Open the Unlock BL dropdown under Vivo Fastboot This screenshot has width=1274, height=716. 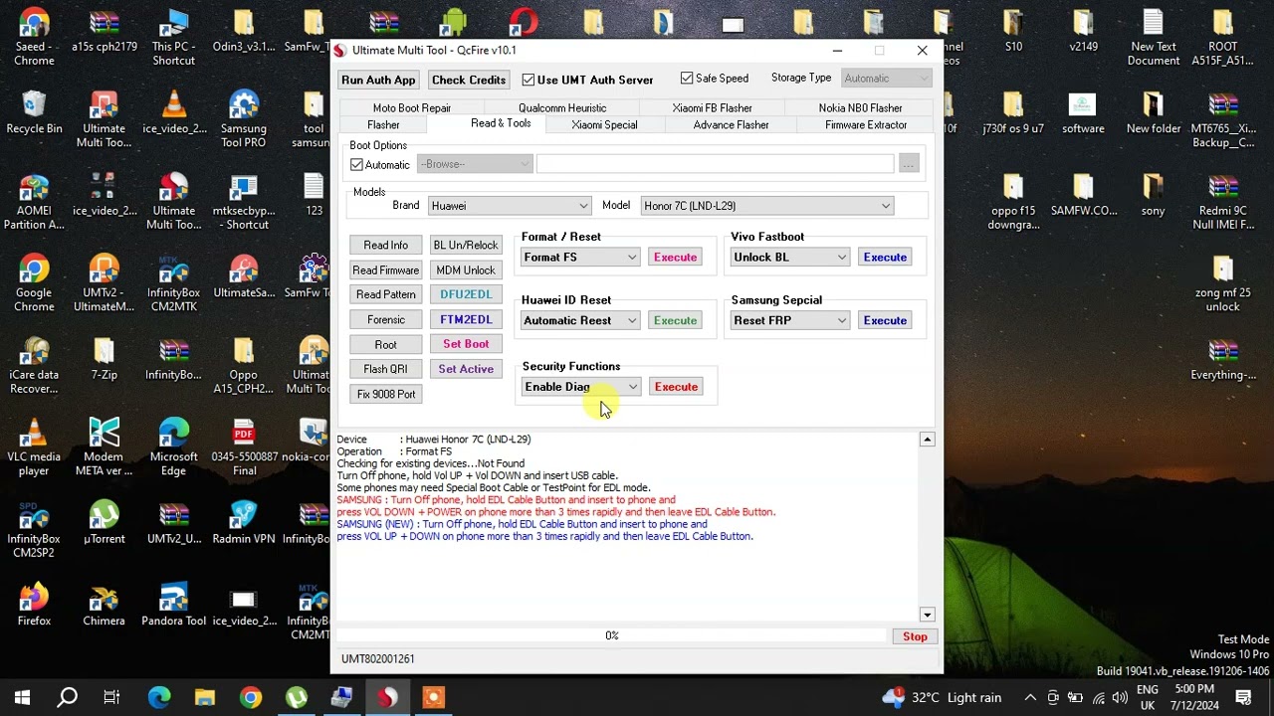pyautogui.click(x=789, y=258)
